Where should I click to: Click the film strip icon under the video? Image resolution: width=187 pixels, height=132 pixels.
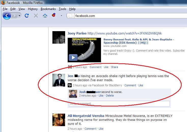pyautogui.click(x=70, y=67)
